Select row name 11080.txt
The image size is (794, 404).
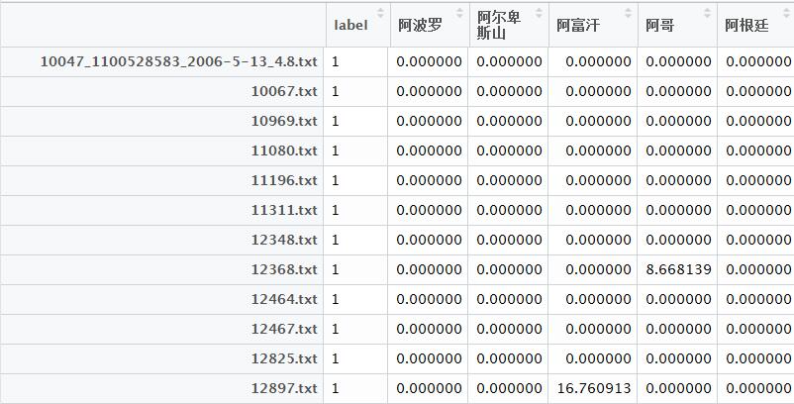click(x=284, y=151)
